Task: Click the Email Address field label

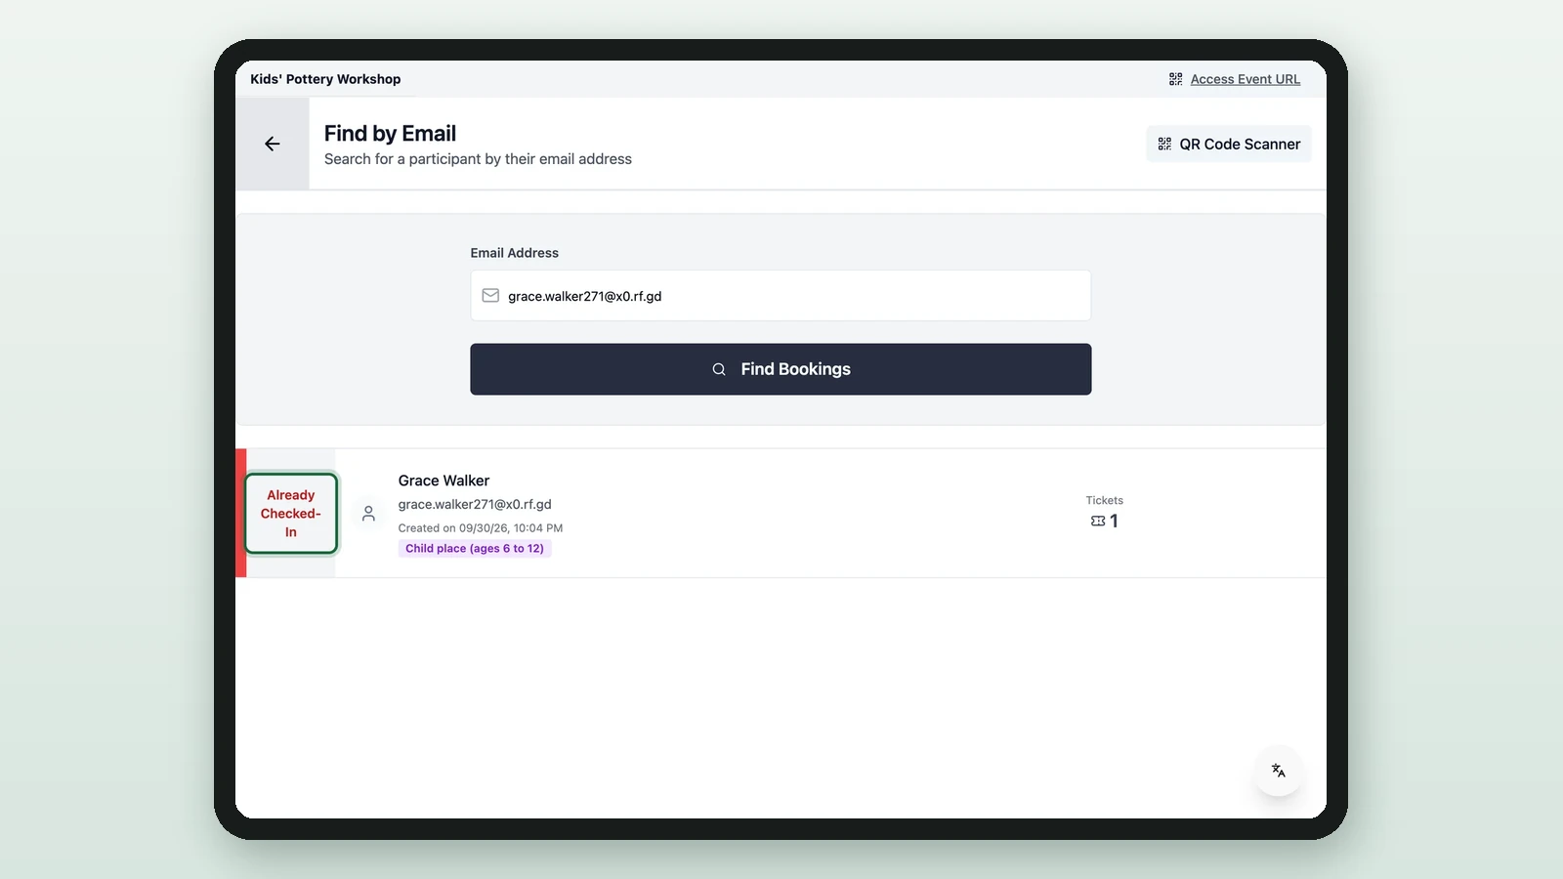Action: pyautogui.click(x=515, y=253)
